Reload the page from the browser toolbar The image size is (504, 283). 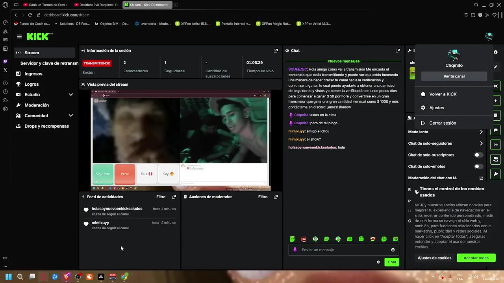pos(30,15)
